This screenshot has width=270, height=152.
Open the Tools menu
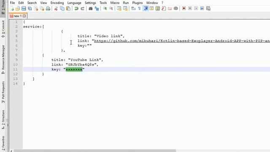coord(103,3)
